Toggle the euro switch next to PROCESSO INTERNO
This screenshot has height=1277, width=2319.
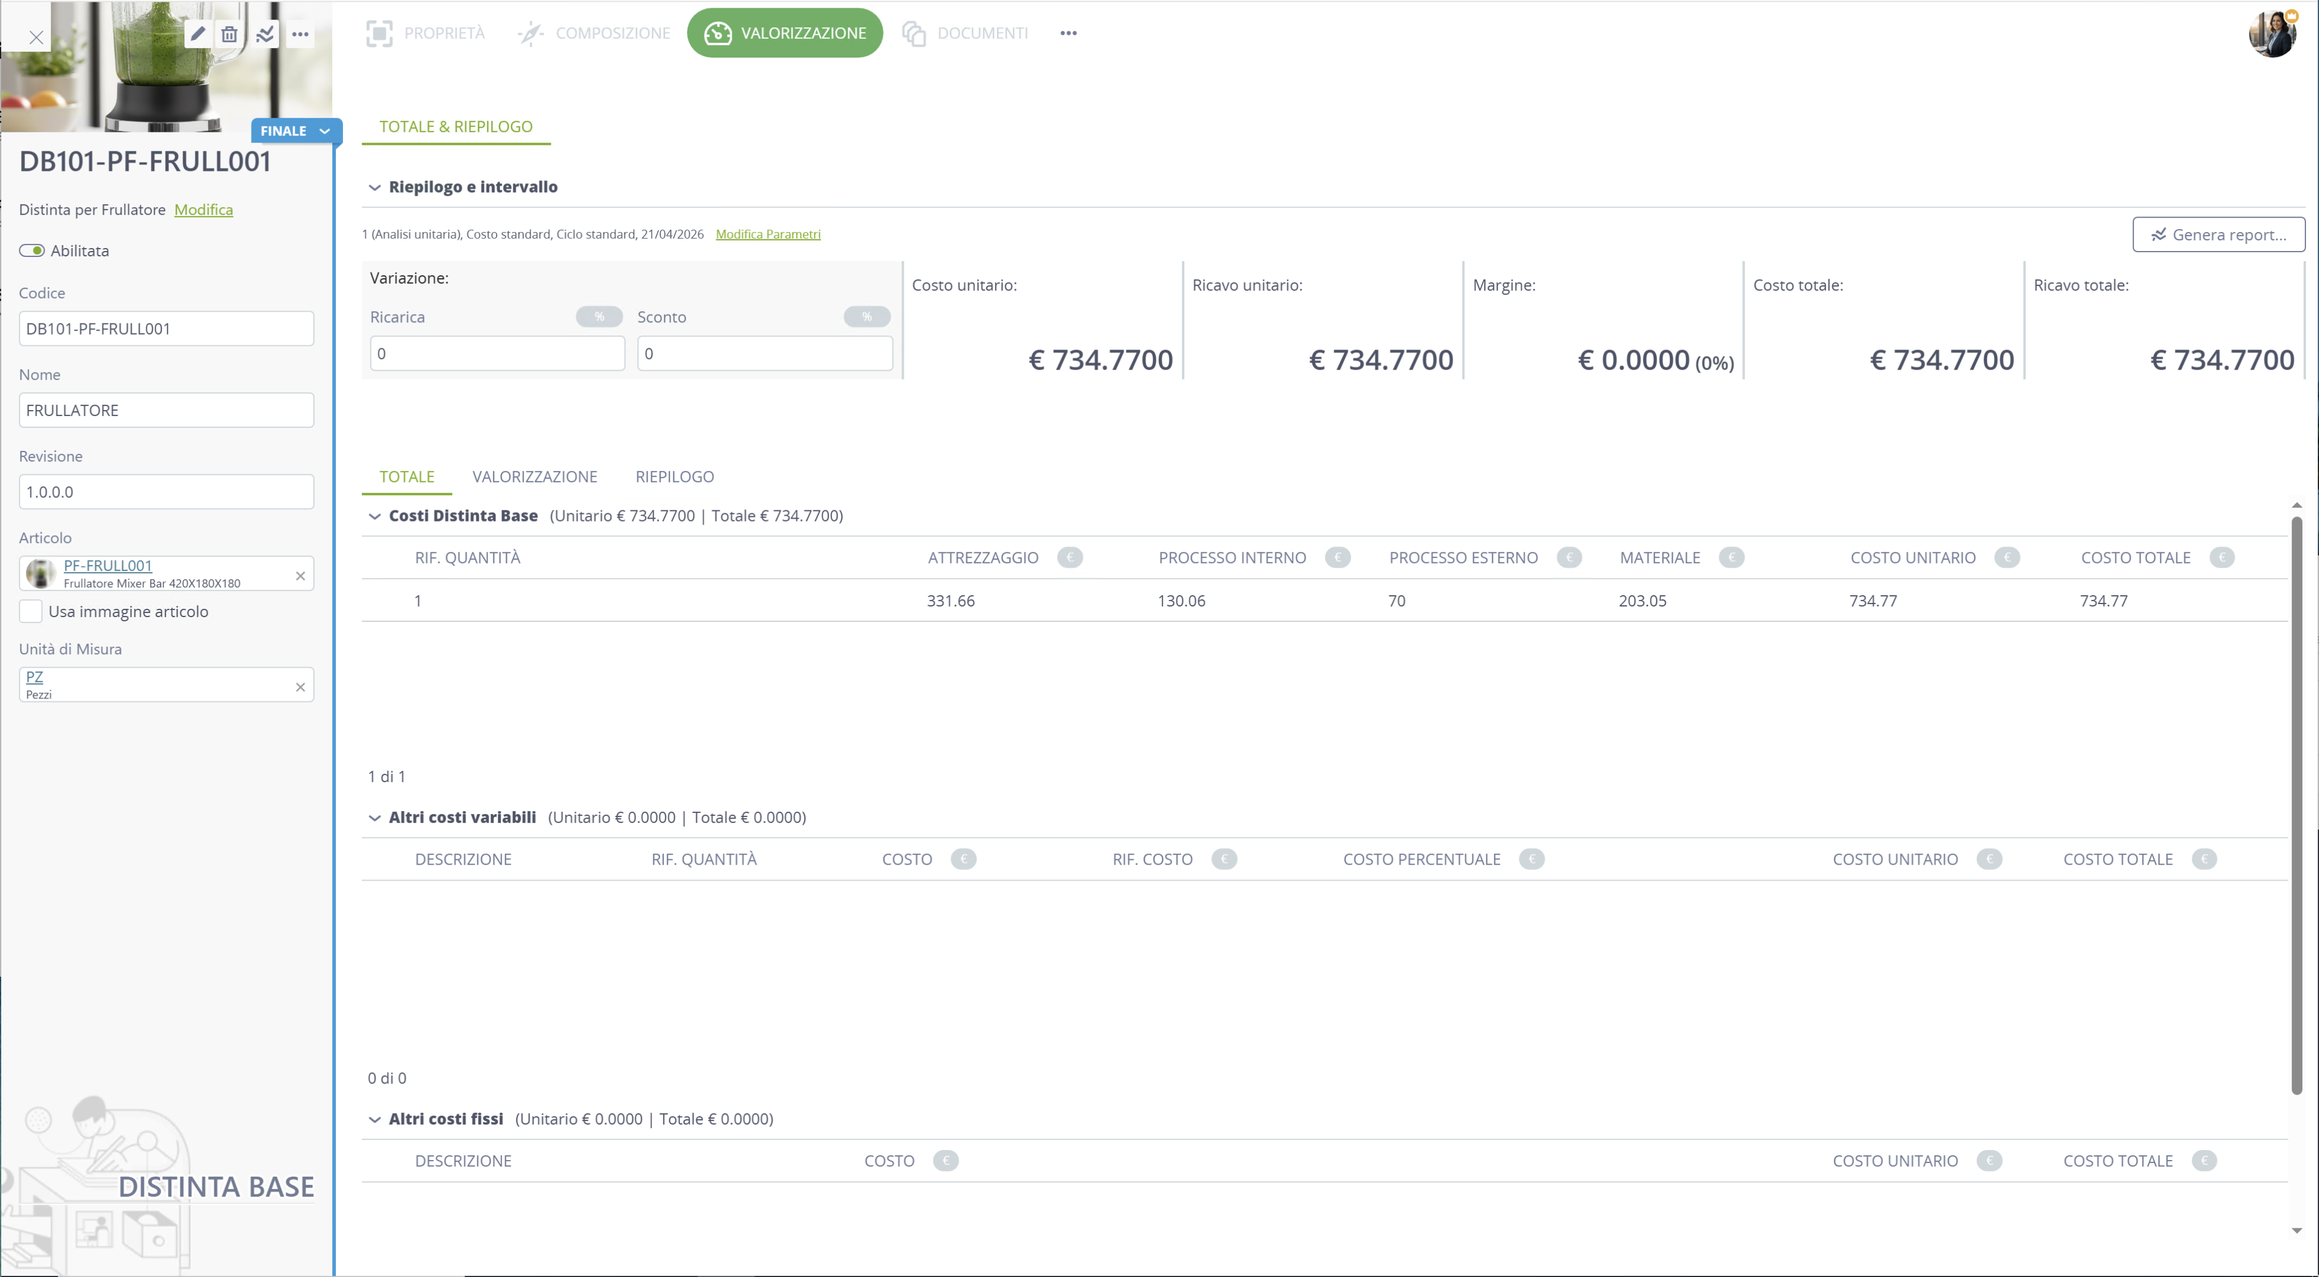[x=1338, y=557]
